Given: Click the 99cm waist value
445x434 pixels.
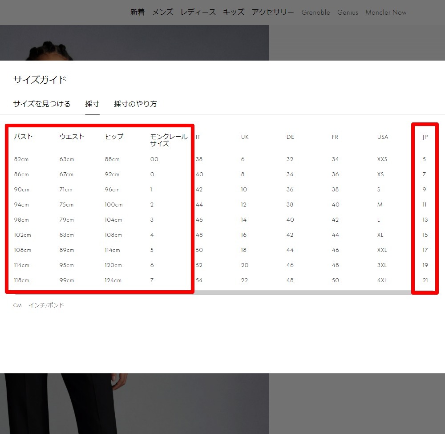Looking at the screenshot, I should click(67, 280).
